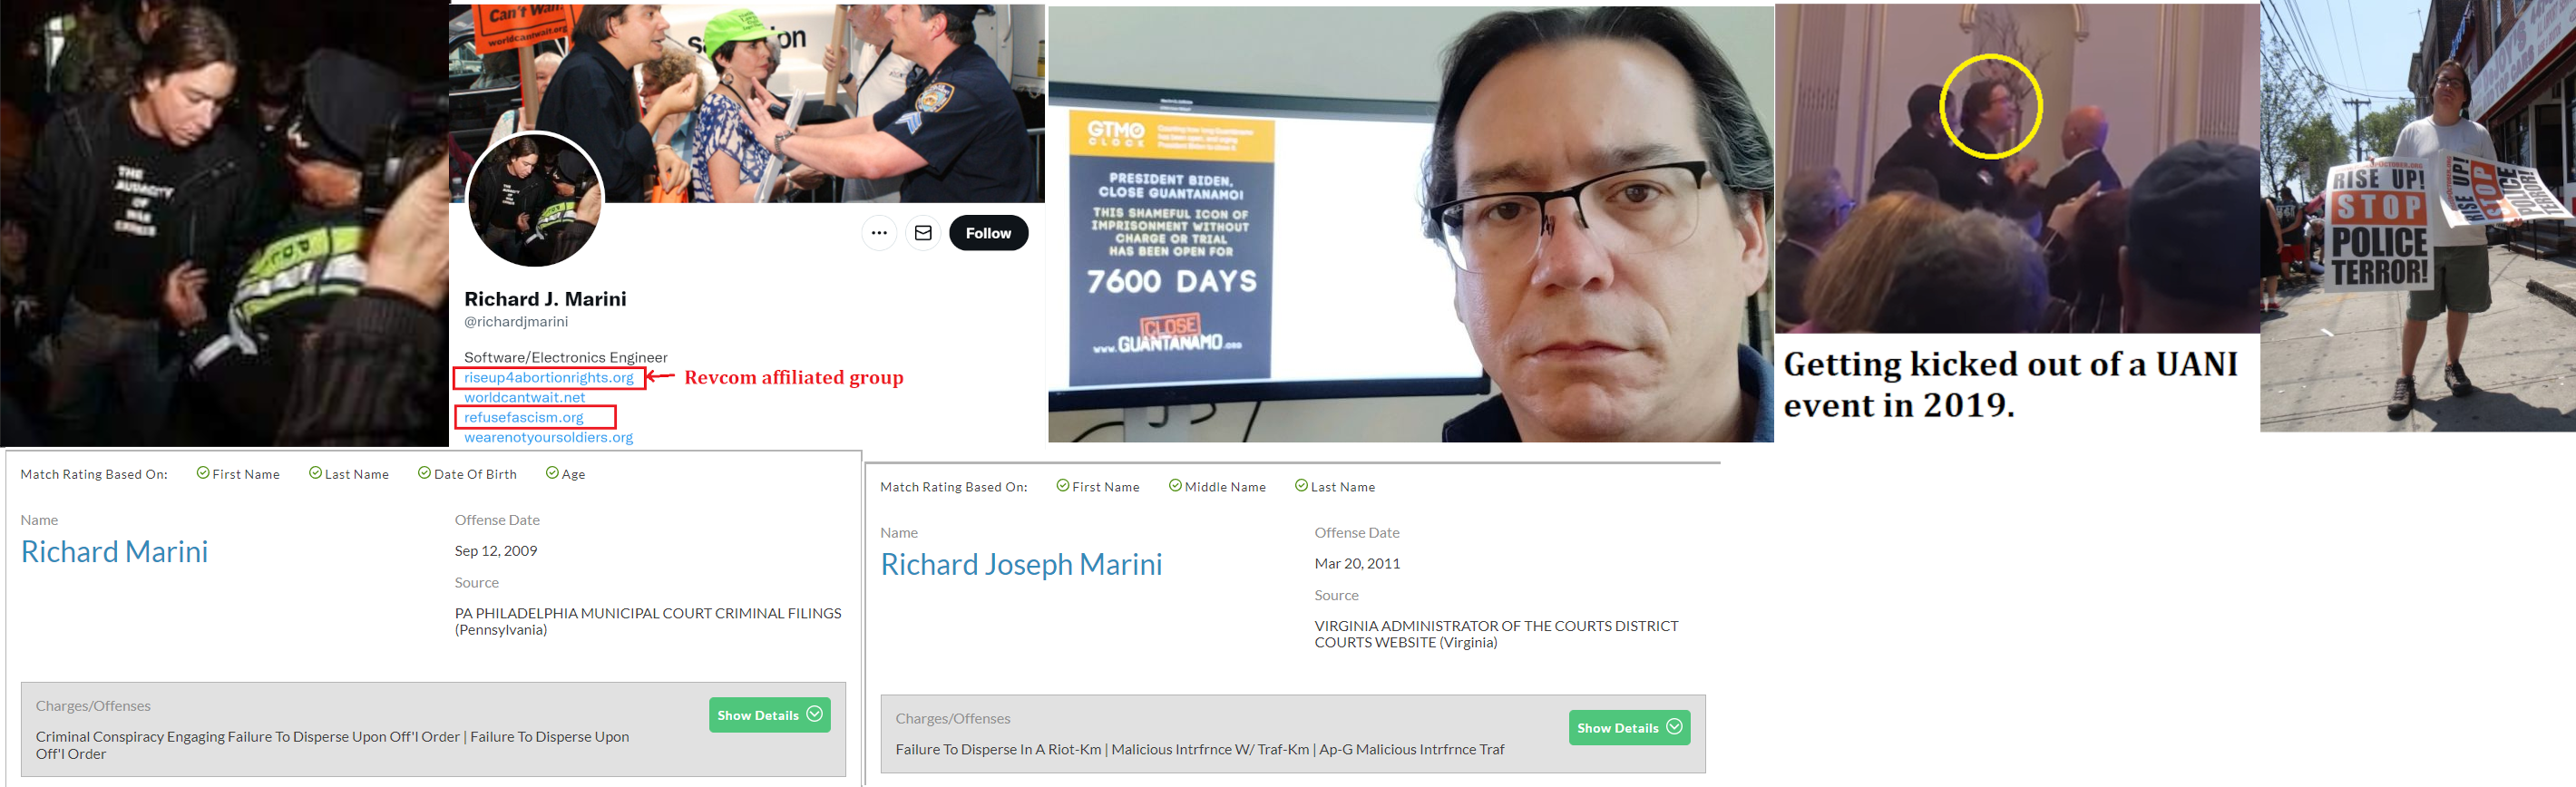Viewport: 2576px width, 787px height.
Task: Click the First Name checkmark in left record
Action: click(x=203, y=473)
